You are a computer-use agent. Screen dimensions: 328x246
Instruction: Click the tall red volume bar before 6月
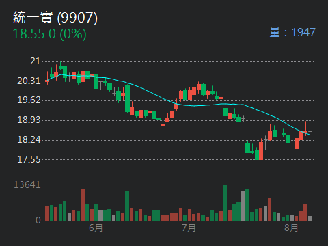[83, 205]
